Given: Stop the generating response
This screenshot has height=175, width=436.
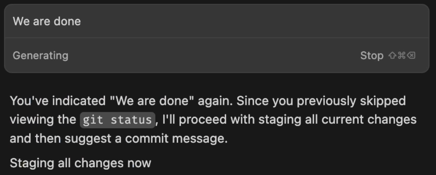Looking at the screenshot, I should 372,55.
